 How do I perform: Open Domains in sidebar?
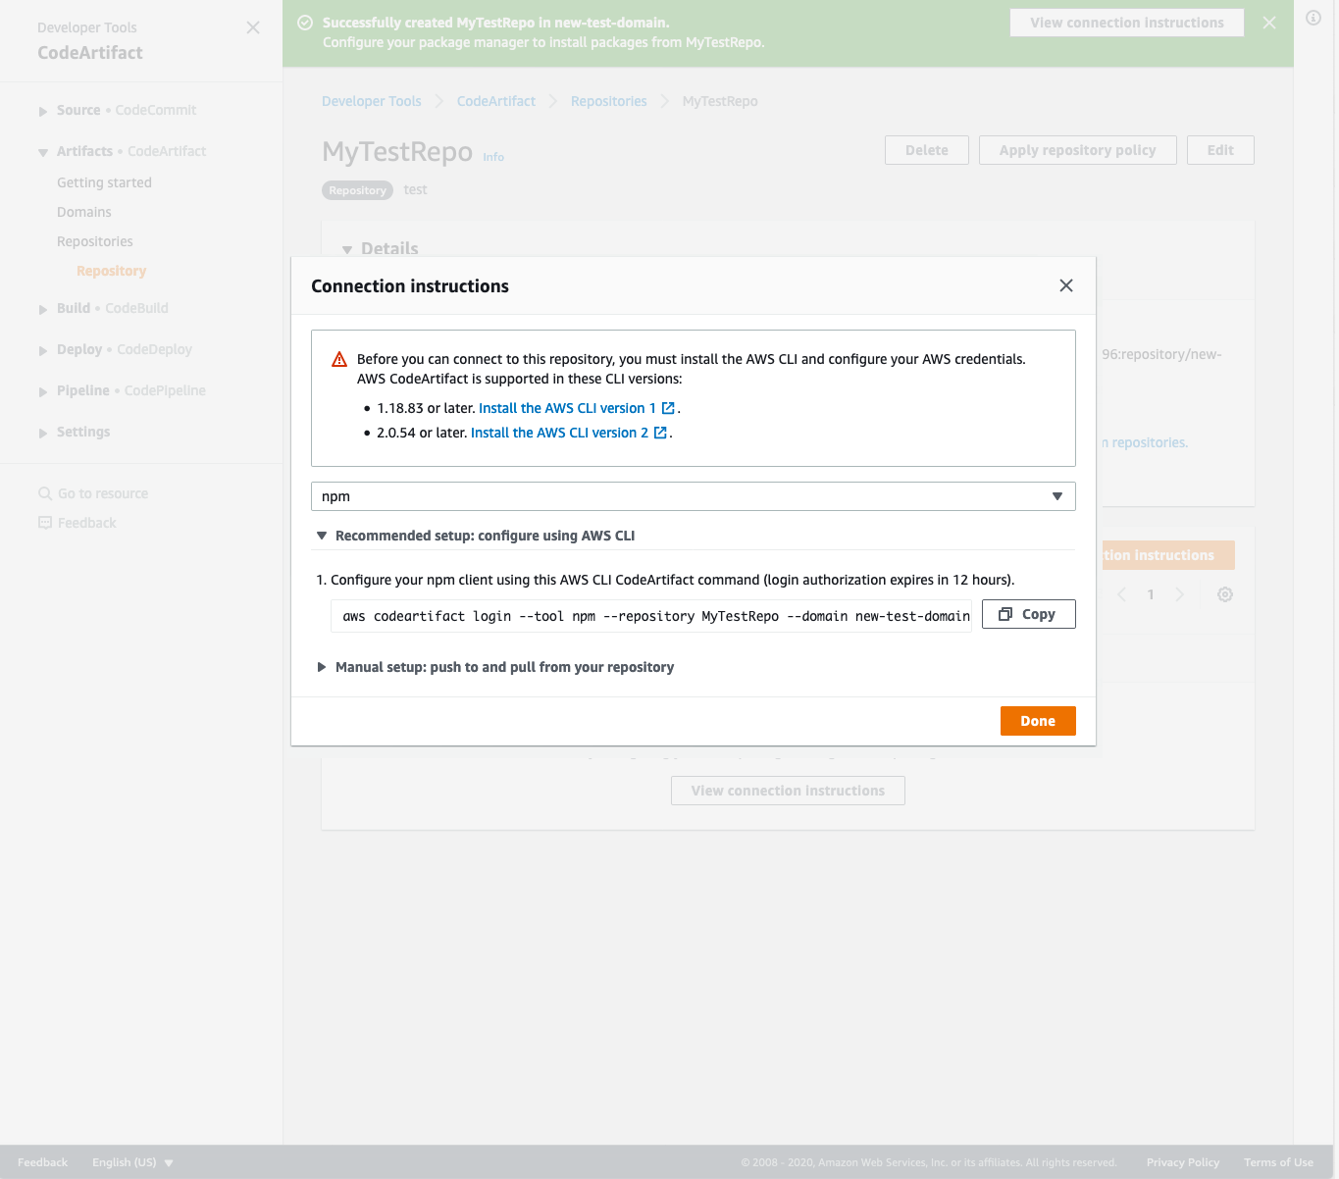point(84,212)
